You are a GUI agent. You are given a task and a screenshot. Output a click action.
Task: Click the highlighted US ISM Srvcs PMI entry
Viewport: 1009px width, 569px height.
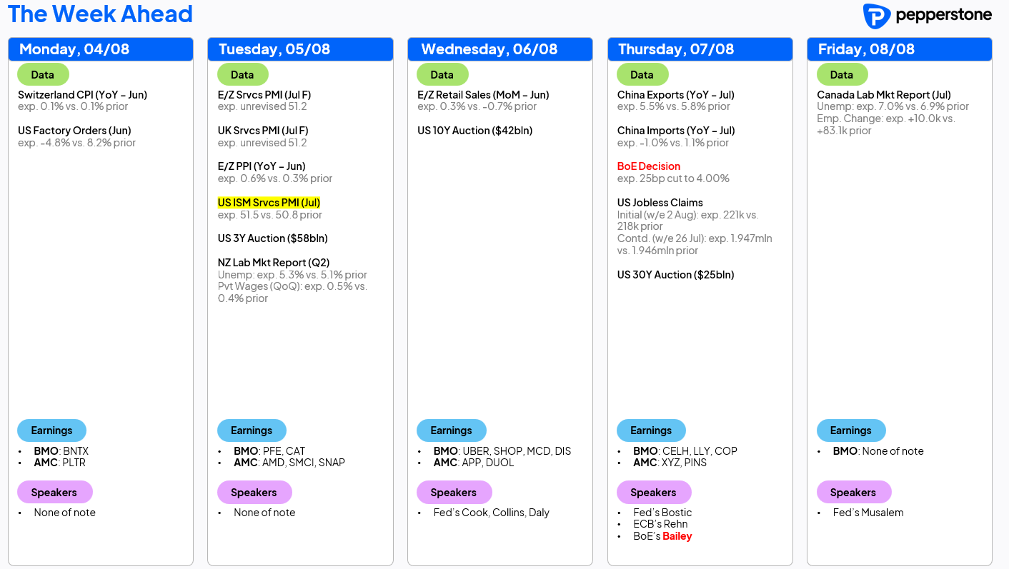click(x=269, y=203)
